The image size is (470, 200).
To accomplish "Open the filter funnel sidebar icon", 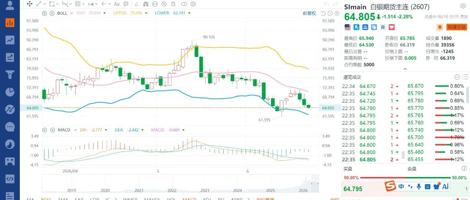I will coord(10,75).
